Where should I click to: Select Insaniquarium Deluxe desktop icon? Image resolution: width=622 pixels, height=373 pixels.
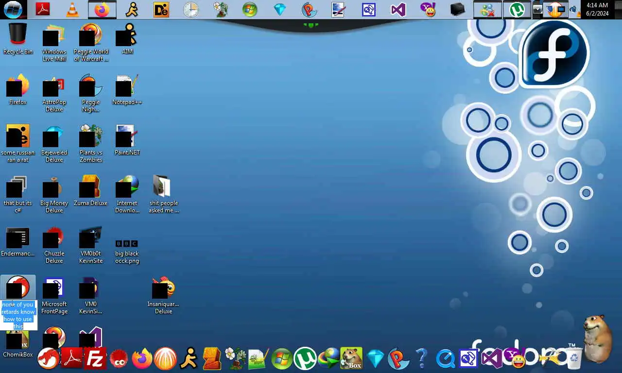163,295
